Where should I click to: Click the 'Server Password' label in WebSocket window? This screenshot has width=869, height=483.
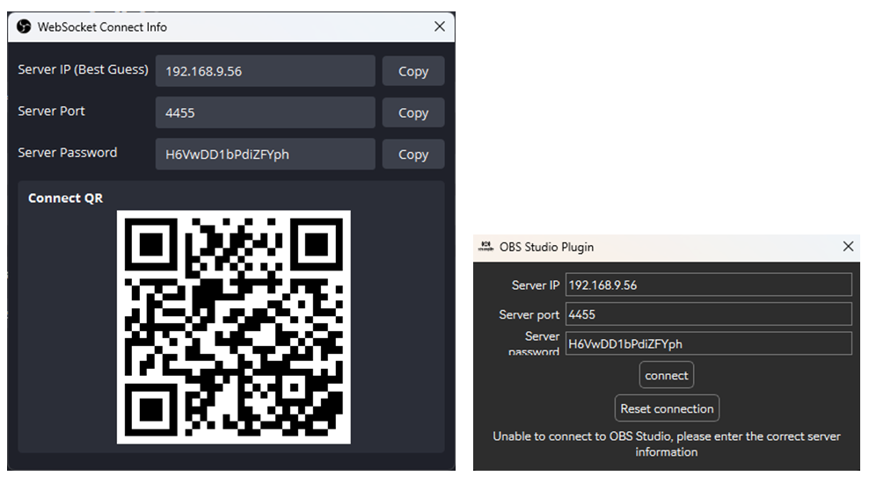(68, 153)
